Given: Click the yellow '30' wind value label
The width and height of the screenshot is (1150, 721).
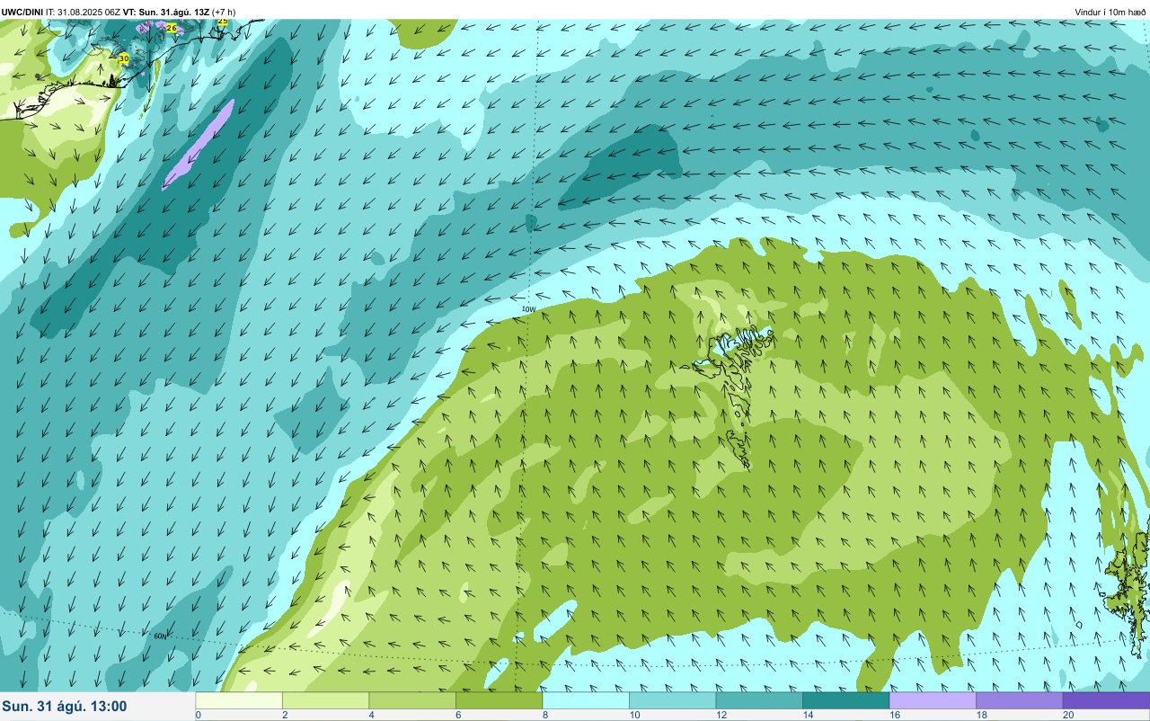Looking at the screenshot, I should click(124, 58).
